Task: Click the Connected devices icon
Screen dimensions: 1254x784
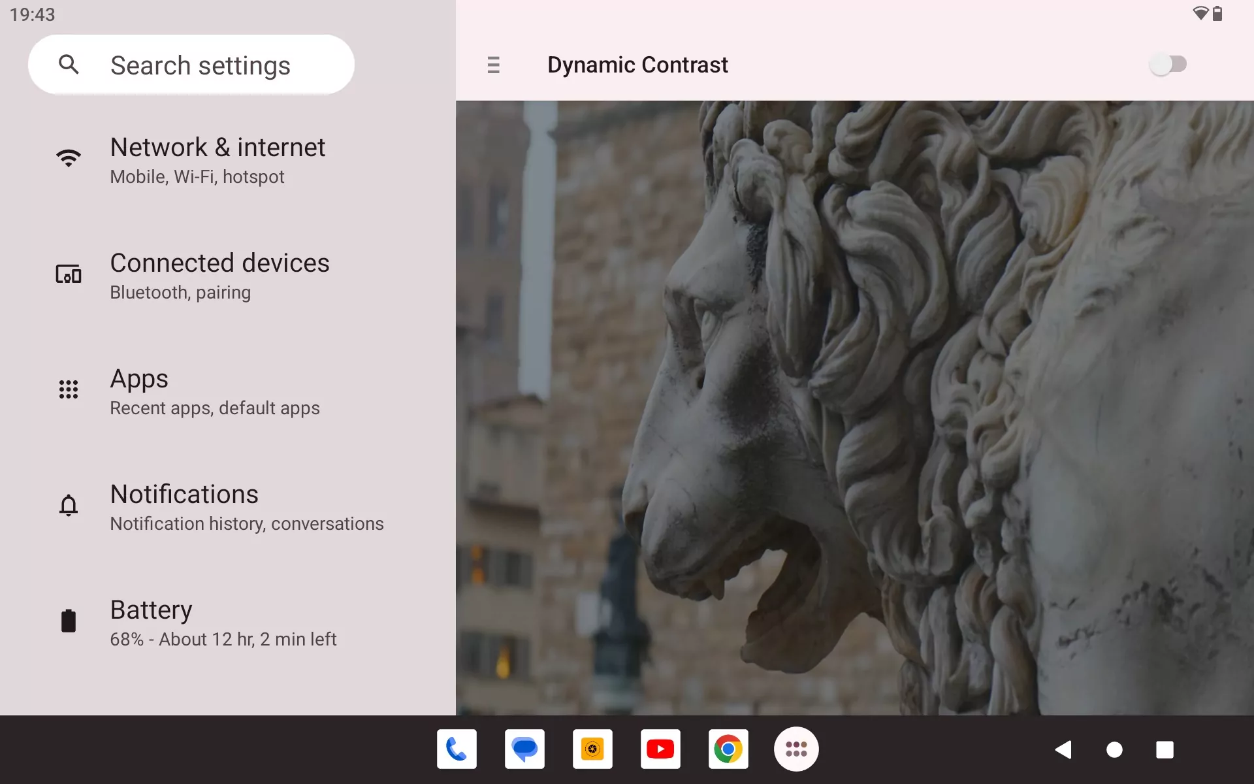Action: tap(69, 274)
